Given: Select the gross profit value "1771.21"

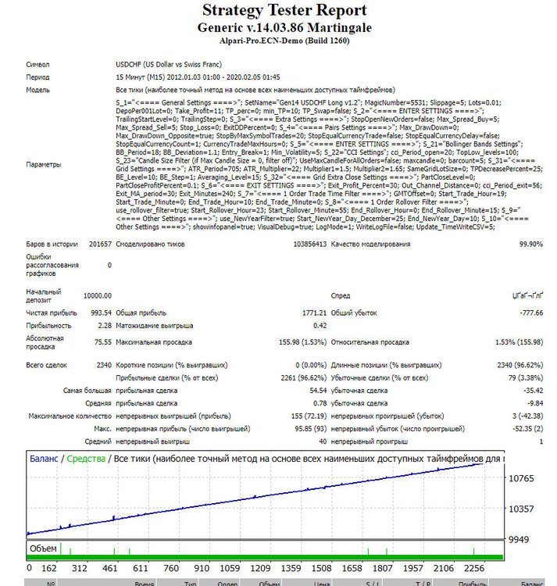Looking at the screenshot, I should [x=314, y=313].
